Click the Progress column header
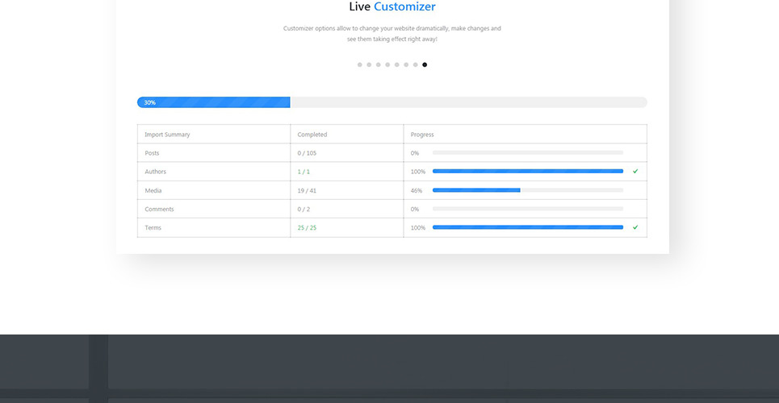The width and height of the screenshot is (779, 403). point(422,135)
